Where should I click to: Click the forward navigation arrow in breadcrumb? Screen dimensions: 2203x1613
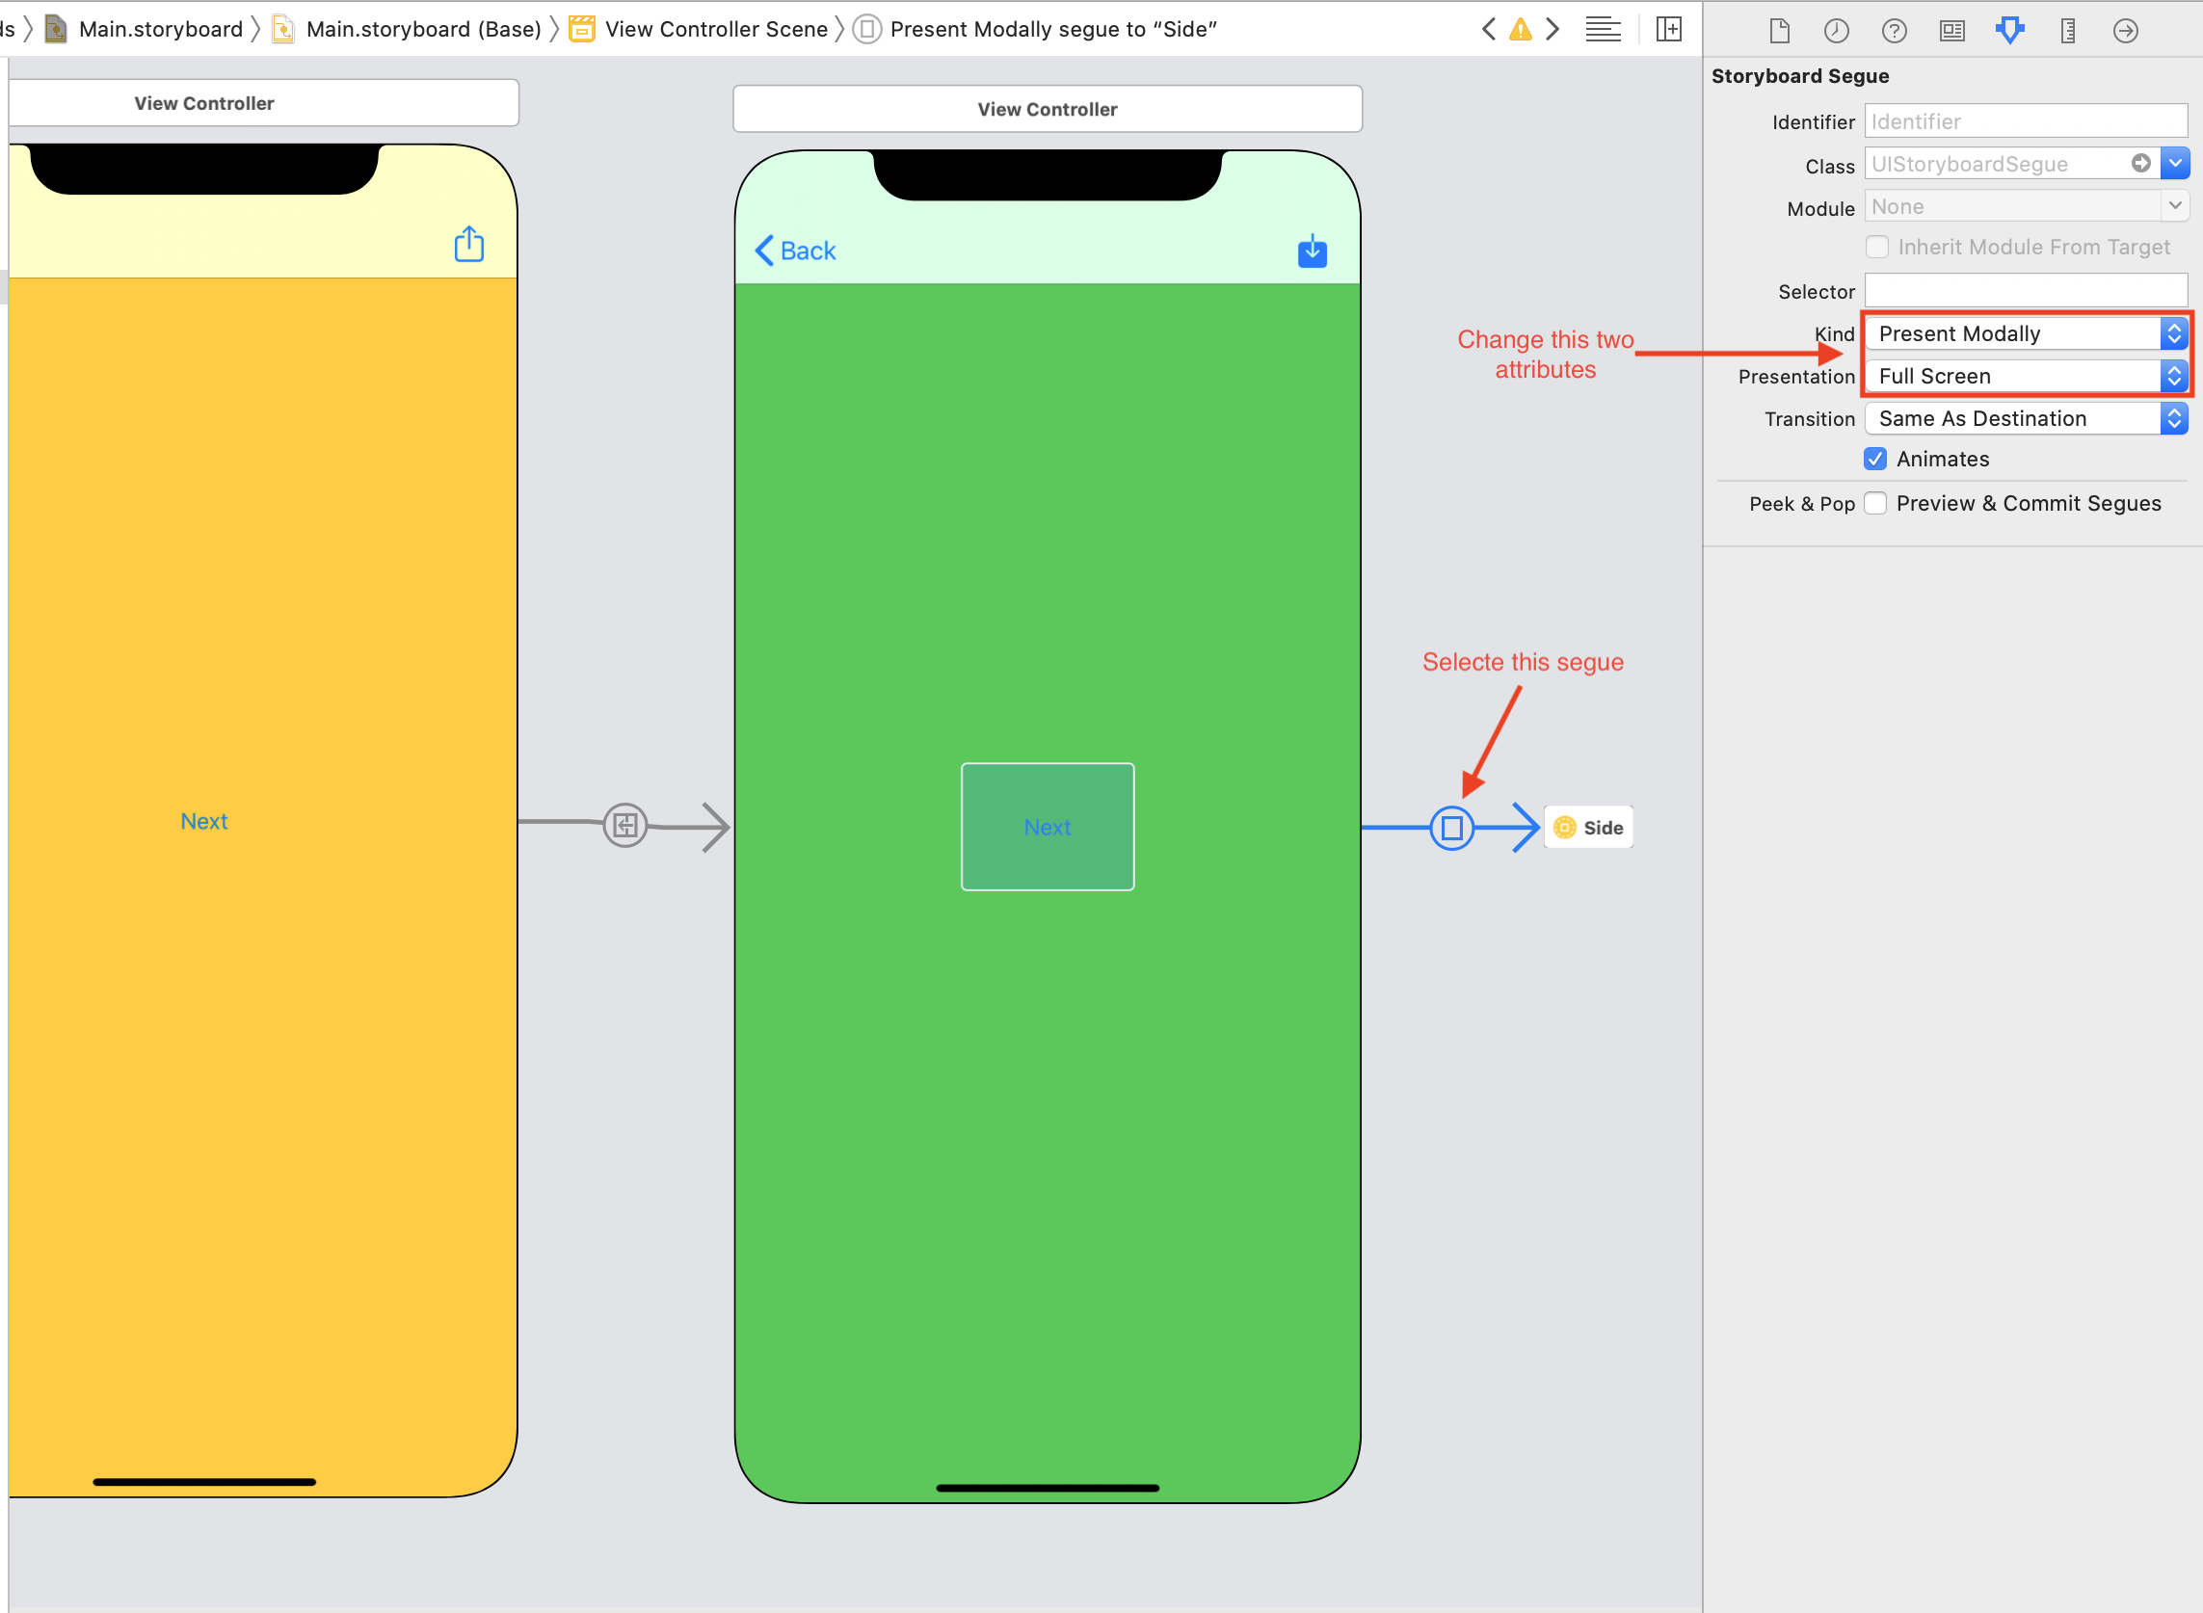[1552, 27]
